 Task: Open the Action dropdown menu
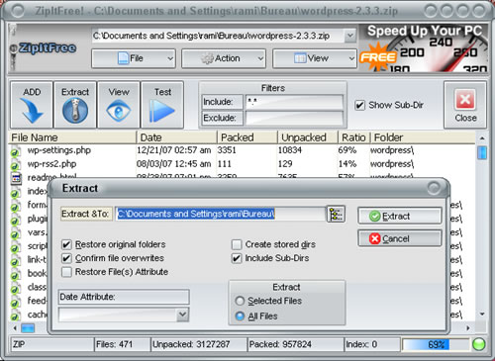pos(224,58)
